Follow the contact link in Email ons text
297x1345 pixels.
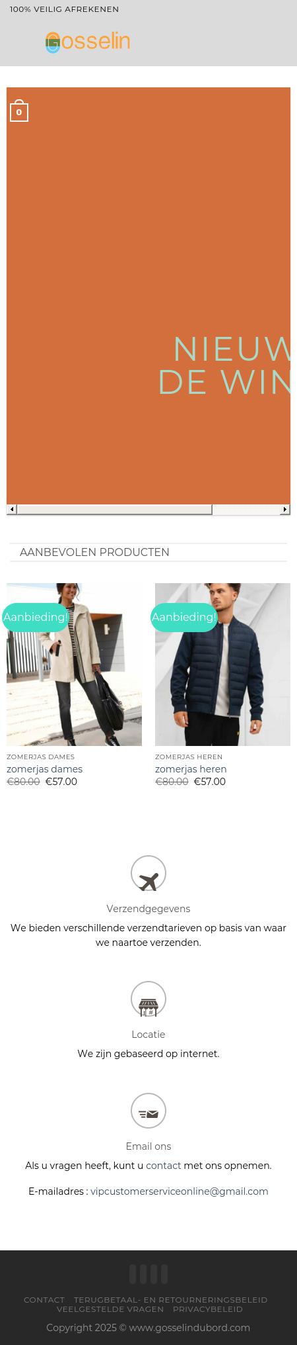click(163, 1166)
